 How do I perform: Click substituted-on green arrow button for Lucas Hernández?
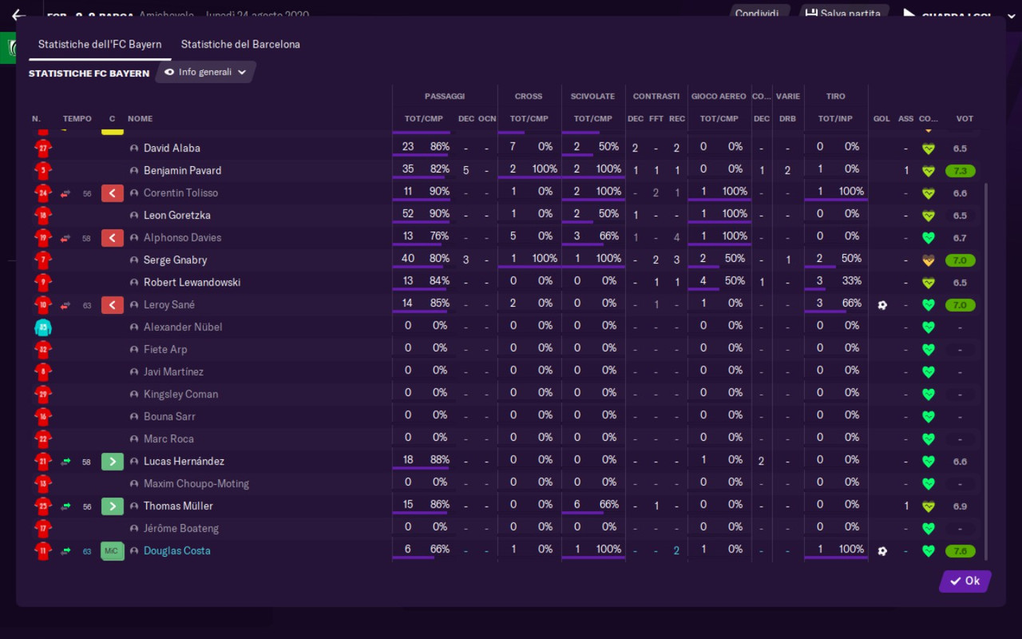point(113,461)
